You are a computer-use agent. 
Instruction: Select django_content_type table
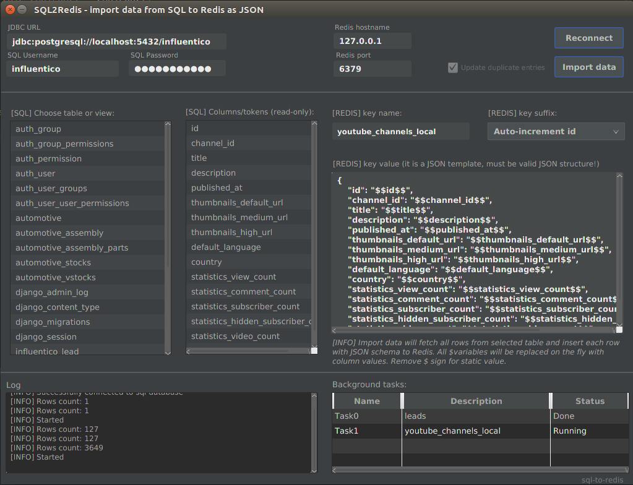(87, 307)
